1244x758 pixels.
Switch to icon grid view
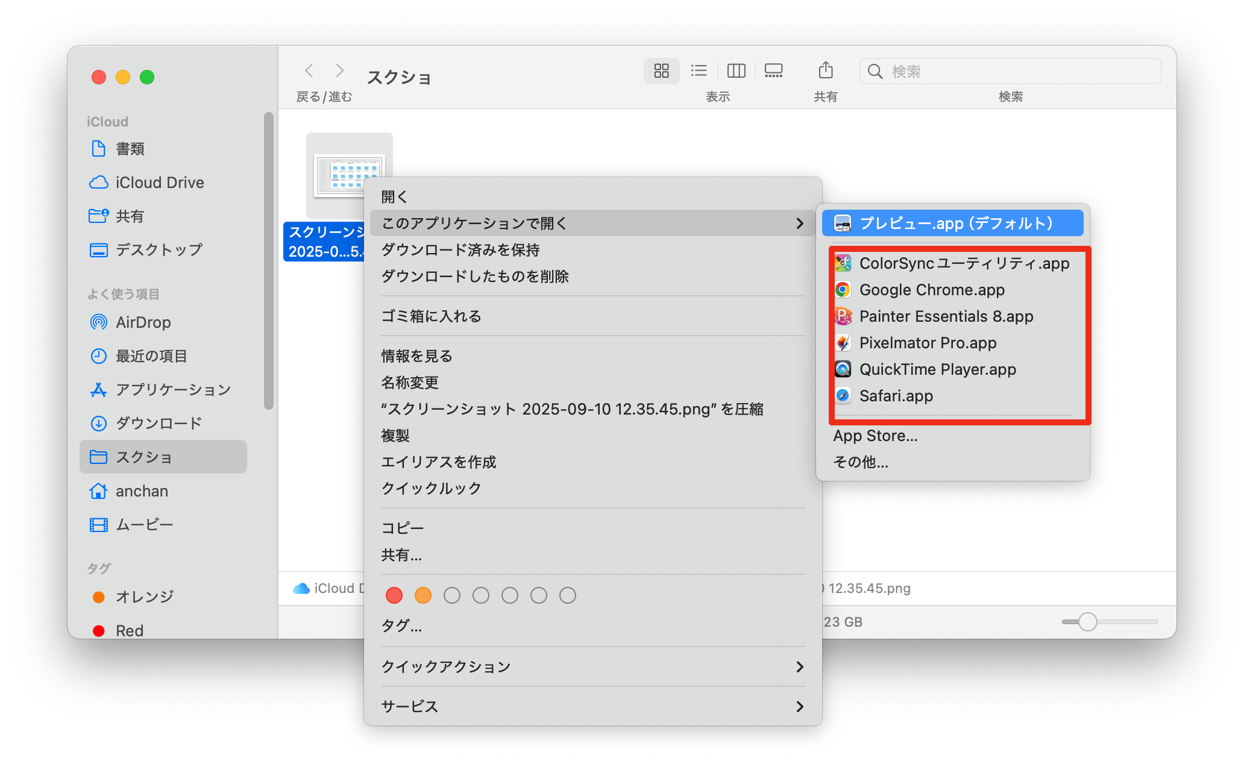point(661,71)
